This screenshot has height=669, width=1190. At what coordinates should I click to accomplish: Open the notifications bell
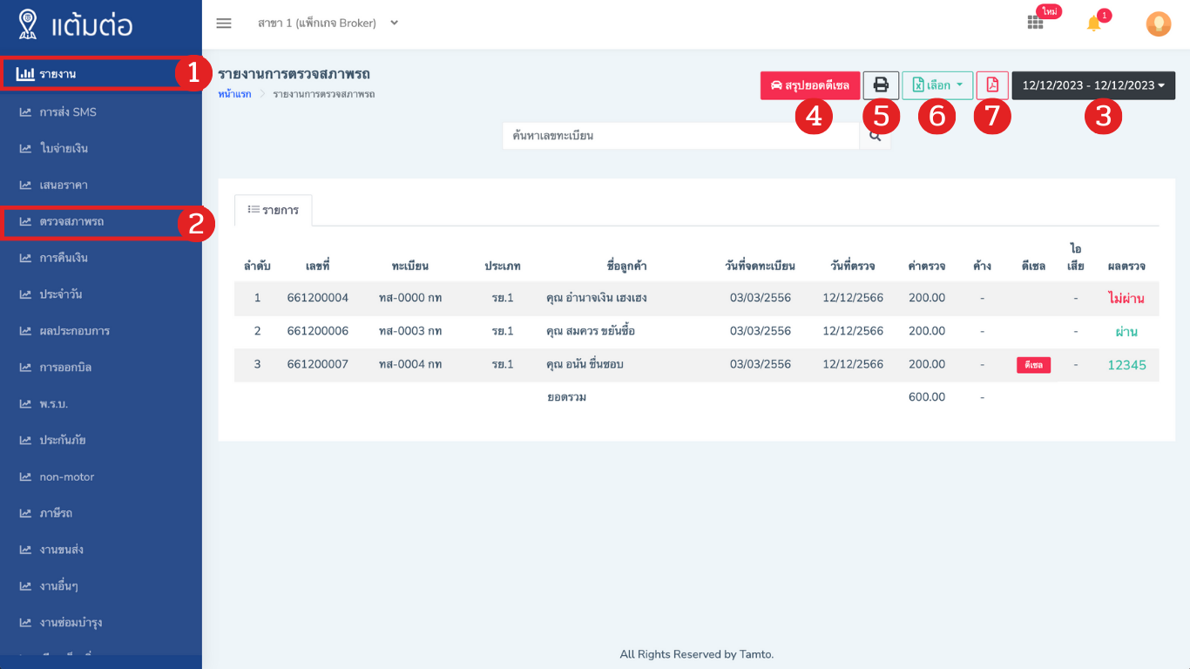(1094, 24)
